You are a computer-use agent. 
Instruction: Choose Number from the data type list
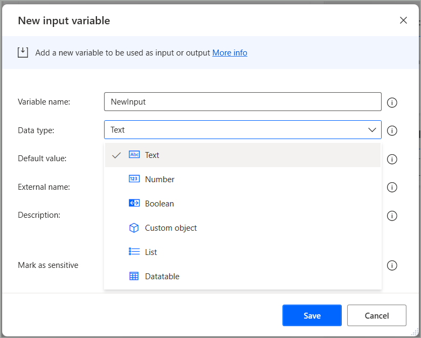(x=160, y=179)
